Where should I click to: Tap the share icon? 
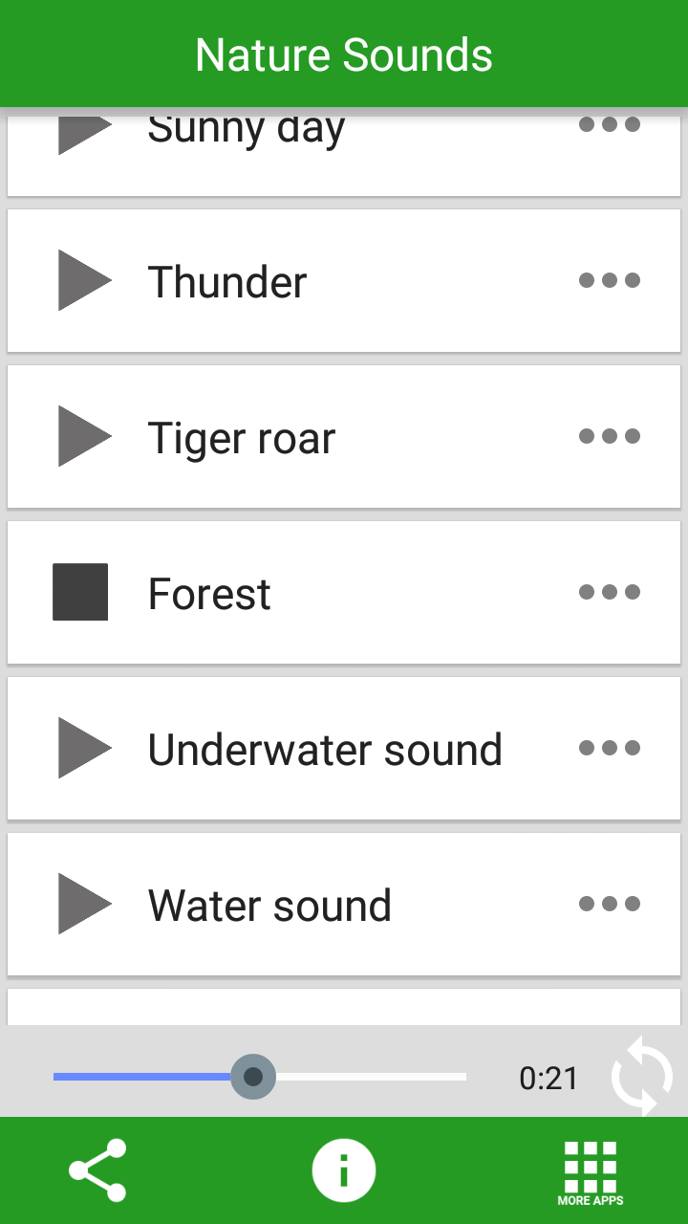[97, 1169]
